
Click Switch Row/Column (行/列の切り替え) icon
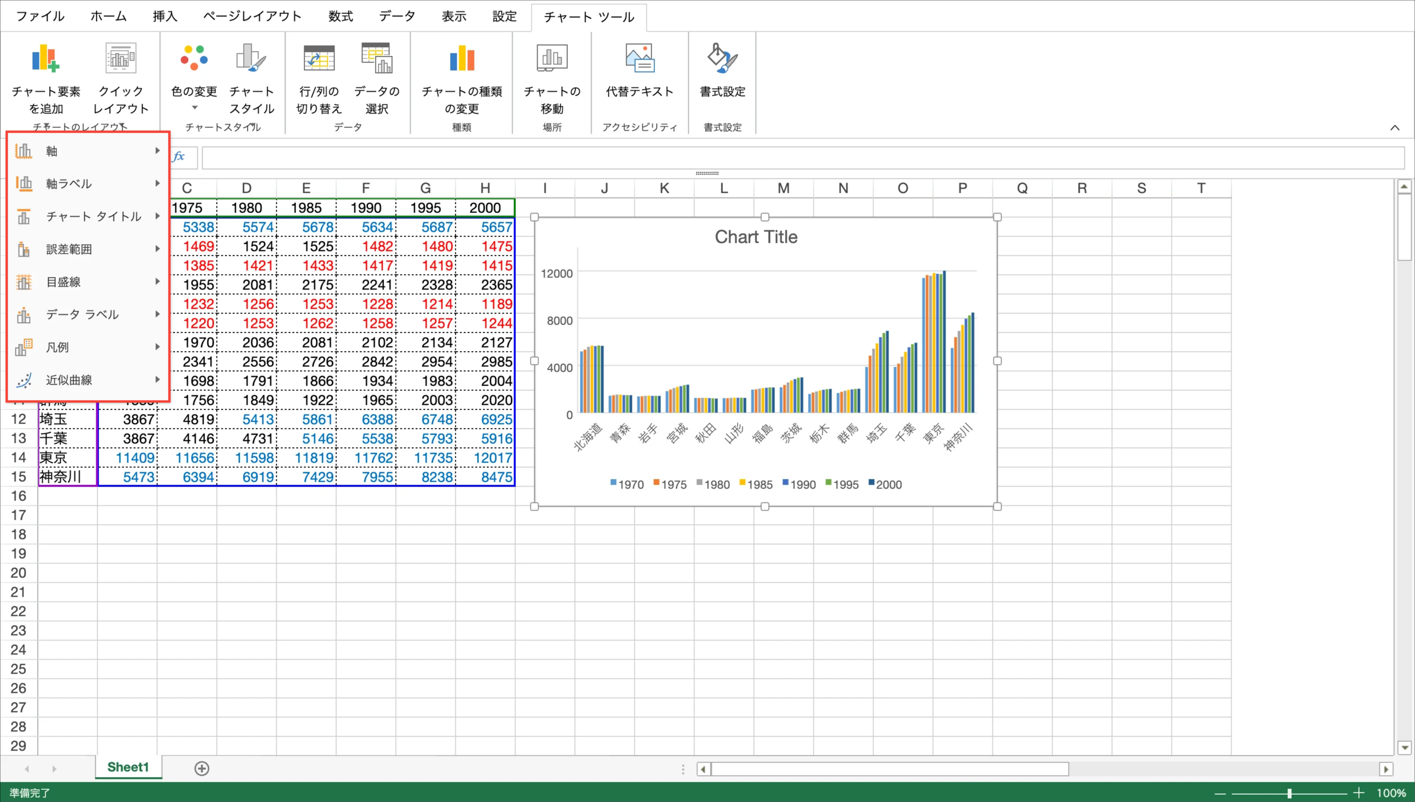coord(319,58)
